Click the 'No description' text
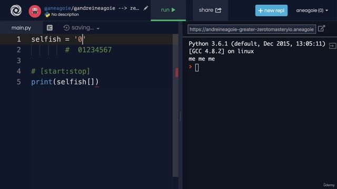337x189 pixels. [65, 15]
